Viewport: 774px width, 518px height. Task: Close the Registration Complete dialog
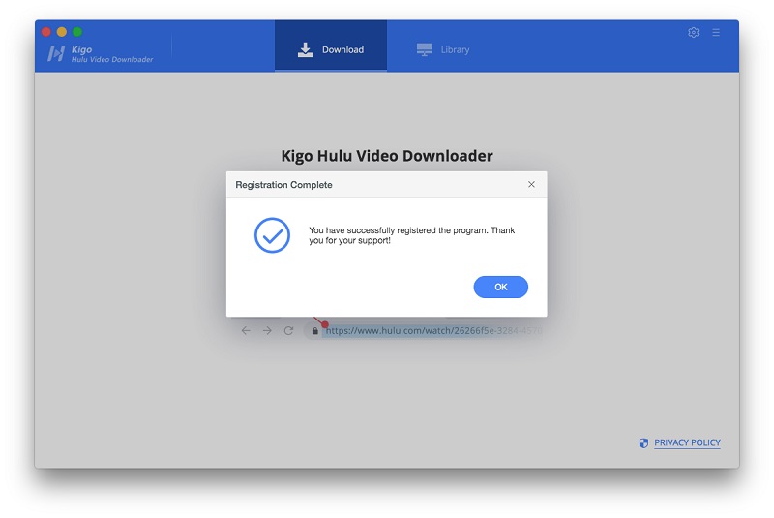(531, 184)
